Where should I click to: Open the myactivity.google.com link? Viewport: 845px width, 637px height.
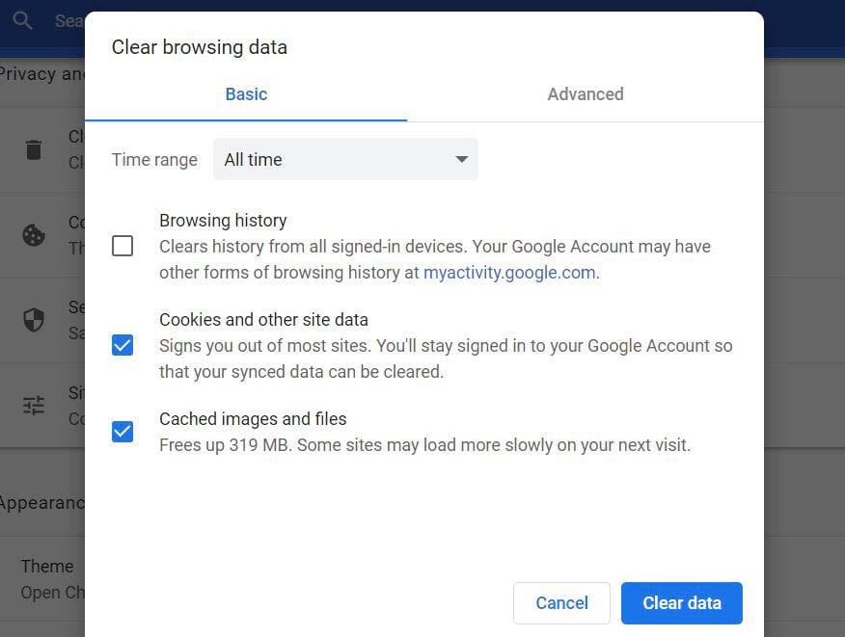pyautogui.click(x=509, y=273)
